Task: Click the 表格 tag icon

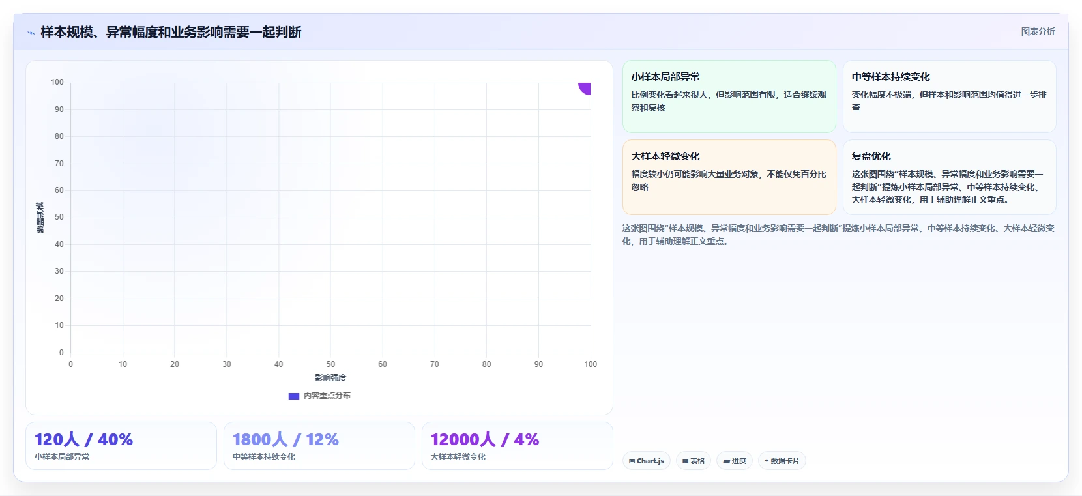Action: pos(685,461)
